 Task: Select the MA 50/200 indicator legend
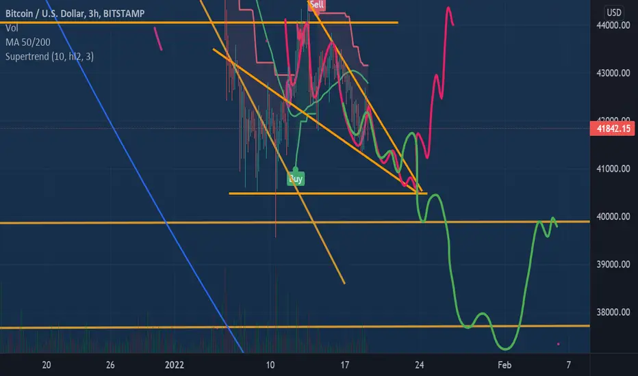(27, 42)
